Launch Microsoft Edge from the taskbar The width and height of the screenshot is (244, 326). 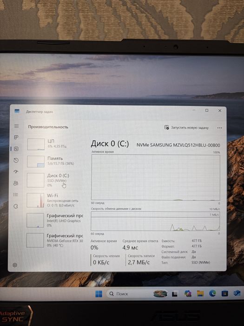(212, 293)
